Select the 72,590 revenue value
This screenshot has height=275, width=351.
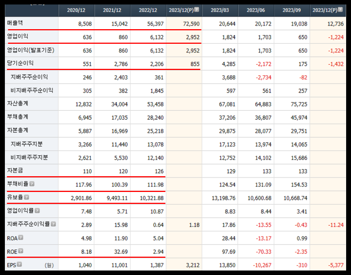coord(191,24)
